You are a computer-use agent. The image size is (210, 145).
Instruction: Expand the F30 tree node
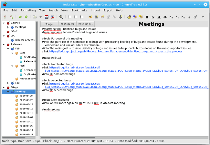tap(8, 83)
